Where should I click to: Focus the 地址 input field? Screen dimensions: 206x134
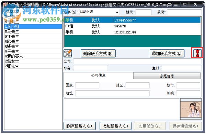pos(113,93)
